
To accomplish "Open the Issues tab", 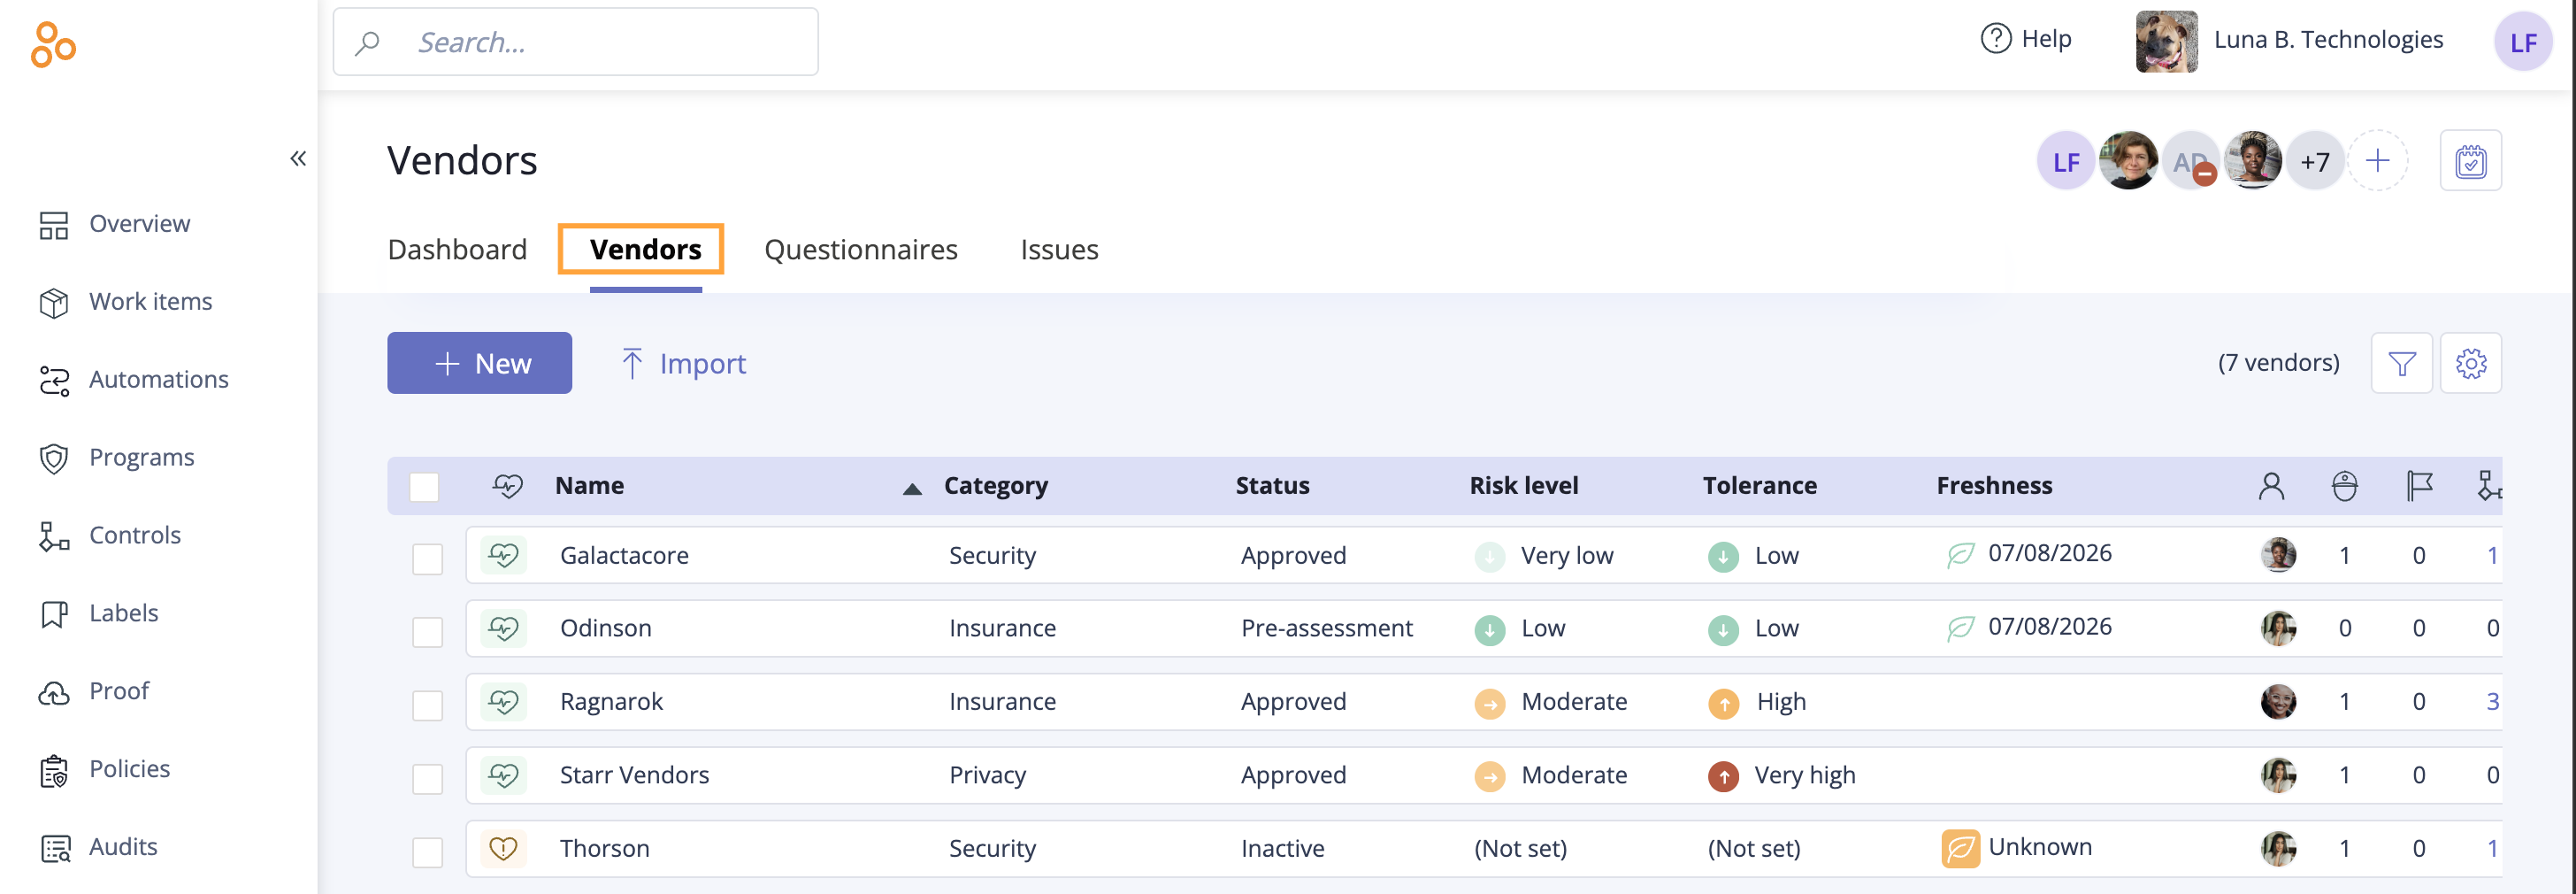I will pyautogui.click(x=1059, y=250).
